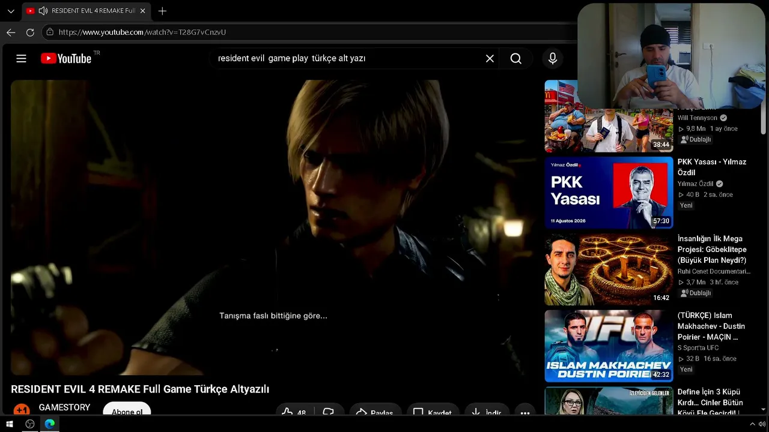
Task: Open 'Define İçin 3 Küpü Kırdı' title
Action: click(710, 403)
